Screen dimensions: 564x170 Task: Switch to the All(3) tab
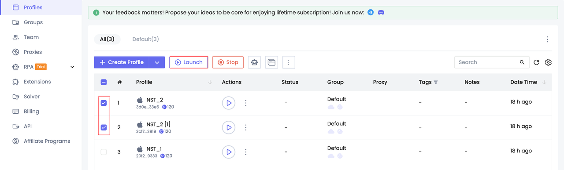pos(107,39)
